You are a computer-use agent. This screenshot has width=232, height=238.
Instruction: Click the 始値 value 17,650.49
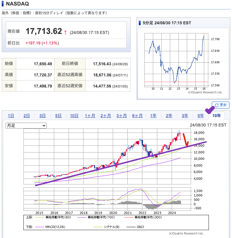coord(43,64)
